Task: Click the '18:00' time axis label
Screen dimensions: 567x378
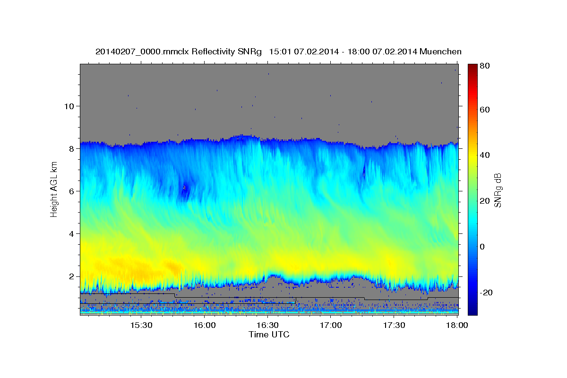Action: (x=457, y=326)
